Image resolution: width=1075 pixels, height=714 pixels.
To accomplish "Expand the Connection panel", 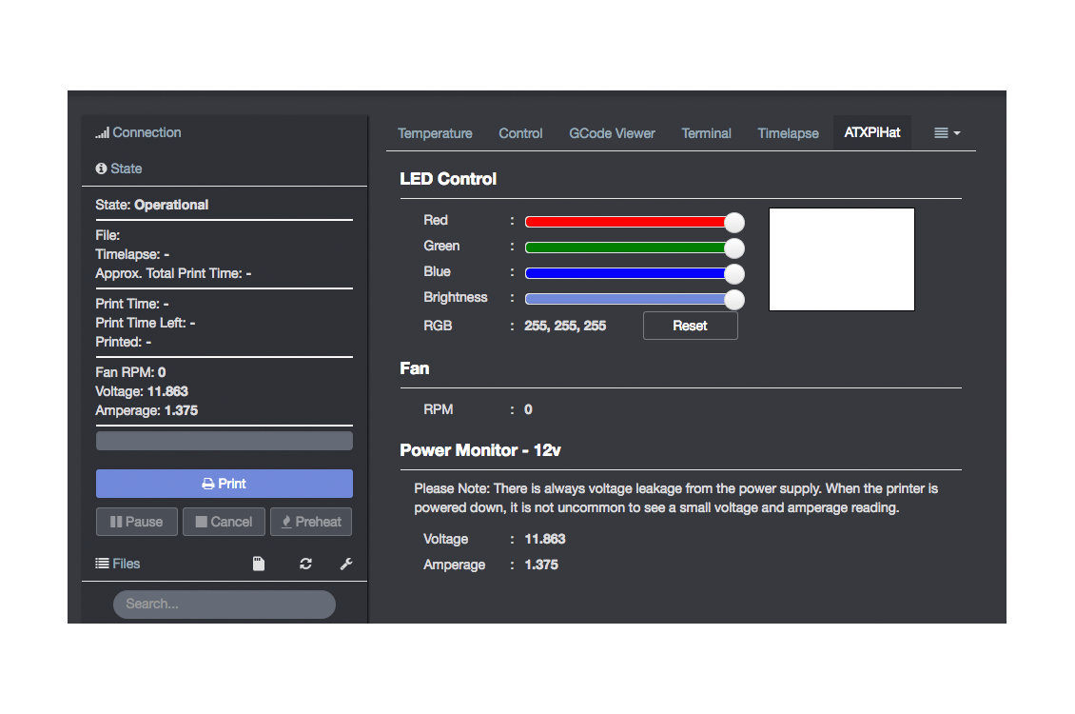I will coord(147,132).
